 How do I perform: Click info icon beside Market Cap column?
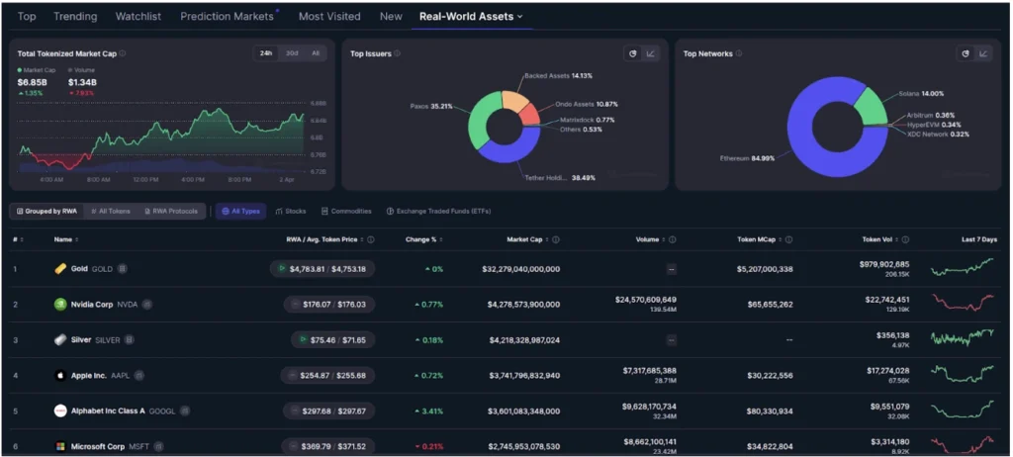(556, 238)
